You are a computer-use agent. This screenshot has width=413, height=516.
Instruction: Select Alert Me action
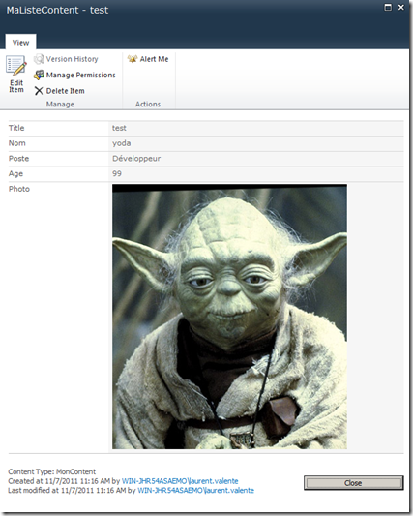(x=154, y=59)
